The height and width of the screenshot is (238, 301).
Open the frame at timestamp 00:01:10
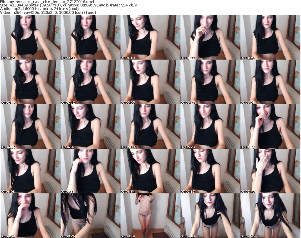[150, 37]
